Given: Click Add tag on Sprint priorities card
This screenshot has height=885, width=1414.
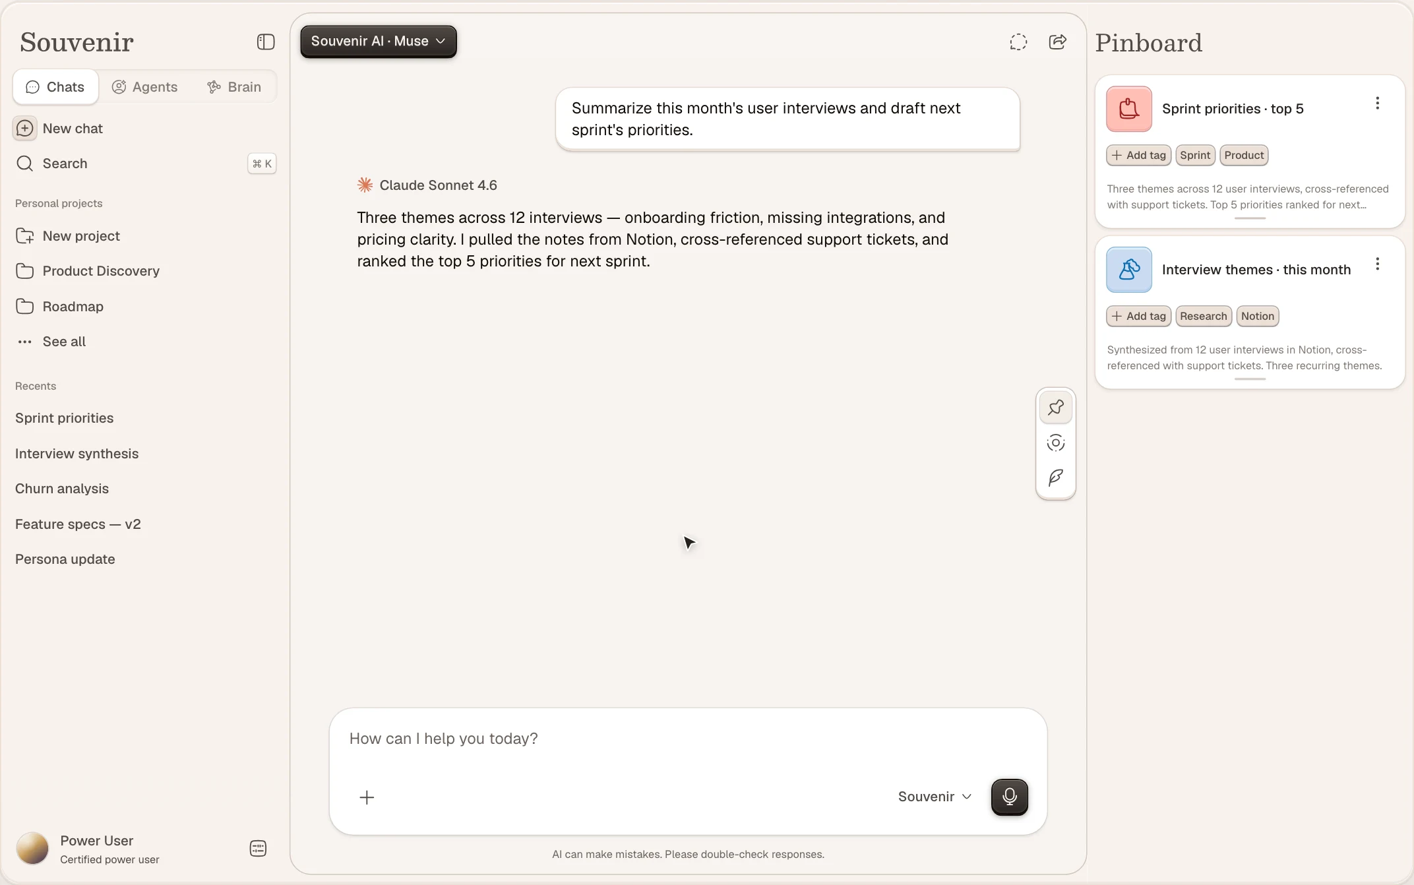Looking at the screenshot, I should coord(1139,156).
